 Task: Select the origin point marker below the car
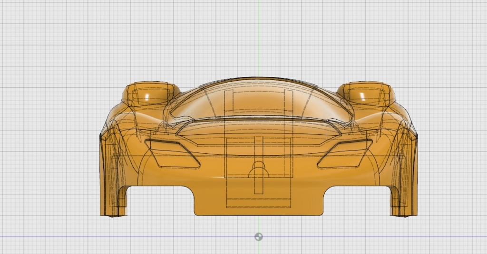(258, 237)
